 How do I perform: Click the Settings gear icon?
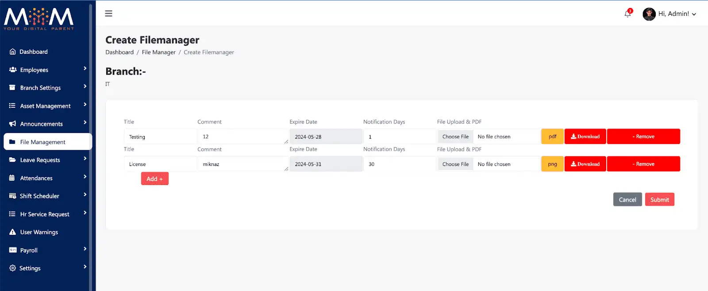[12, 268]
